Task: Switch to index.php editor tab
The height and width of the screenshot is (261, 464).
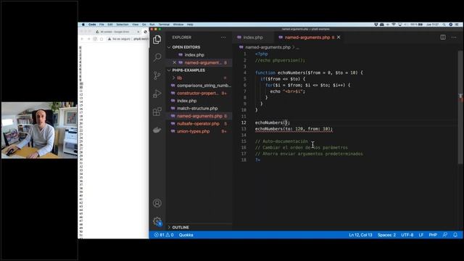Action: (x=253, y=37)
